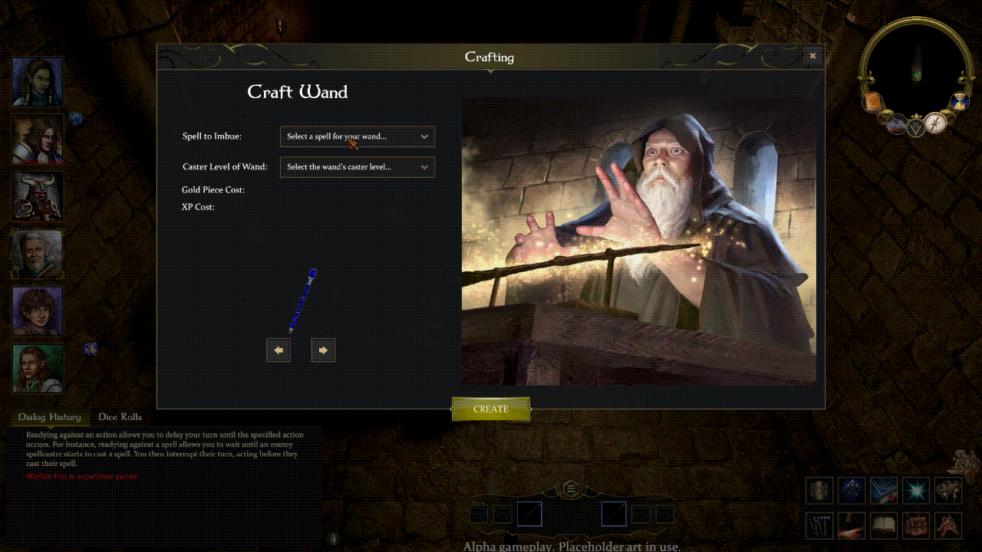The width and height of the screenshot is (982, 552).
Task: Open the orange journal scroll on minimap ring
Action: (x=872, y=102)
